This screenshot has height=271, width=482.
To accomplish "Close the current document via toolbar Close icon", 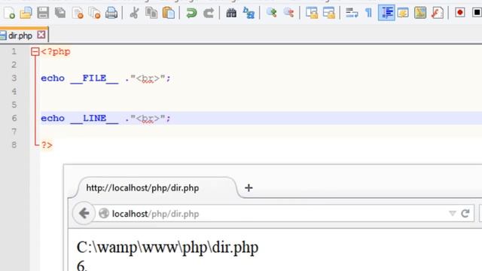I will click(78, 13).
